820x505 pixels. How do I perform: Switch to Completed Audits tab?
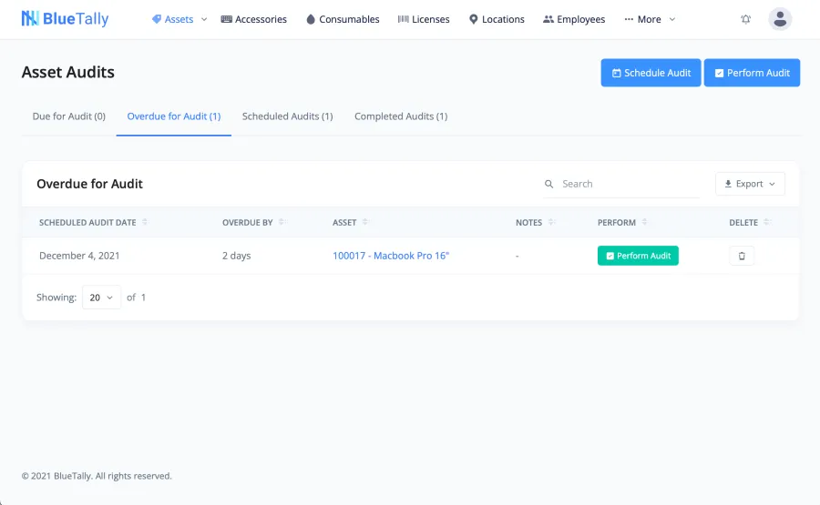[x=401, y=116]
